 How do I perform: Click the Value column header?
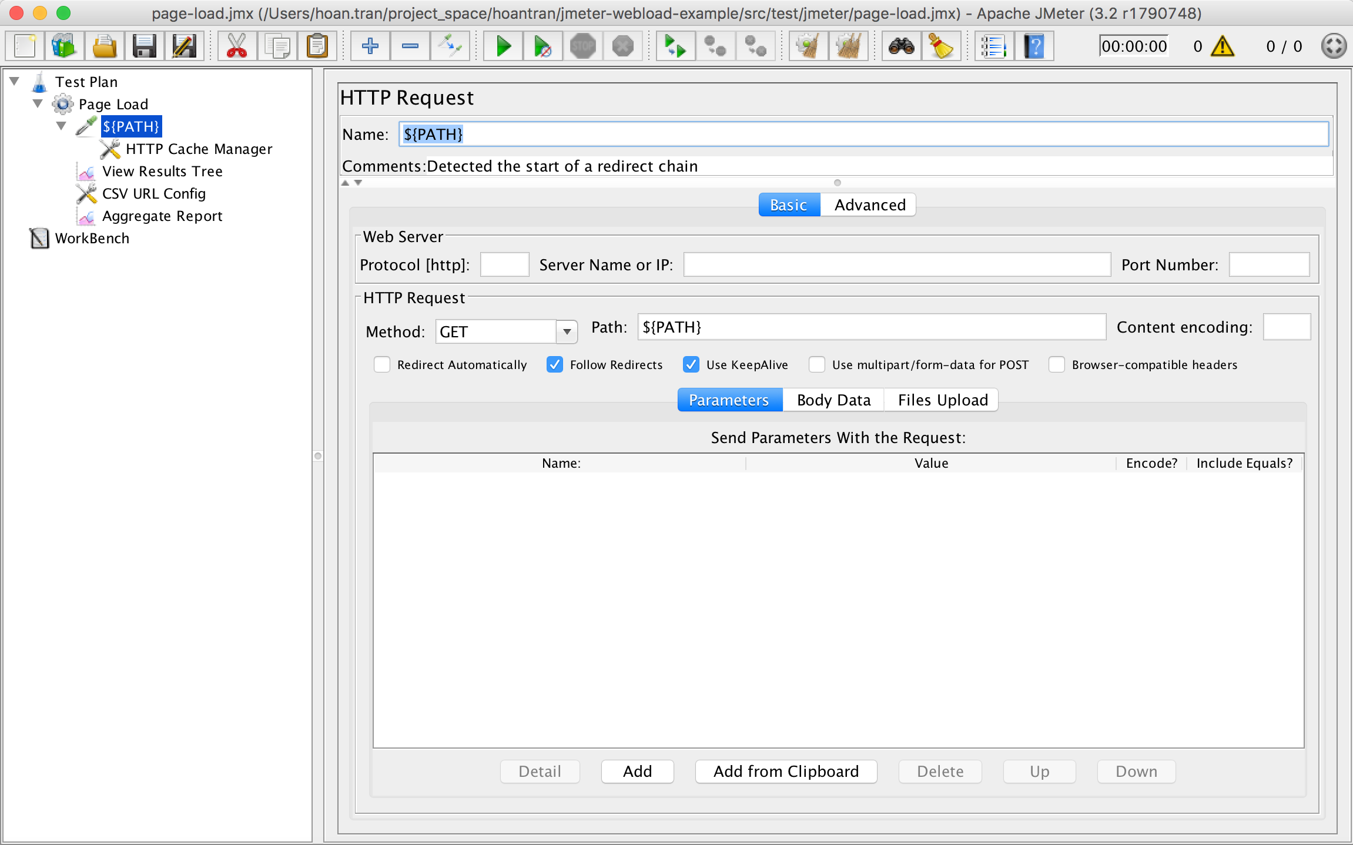931,464
